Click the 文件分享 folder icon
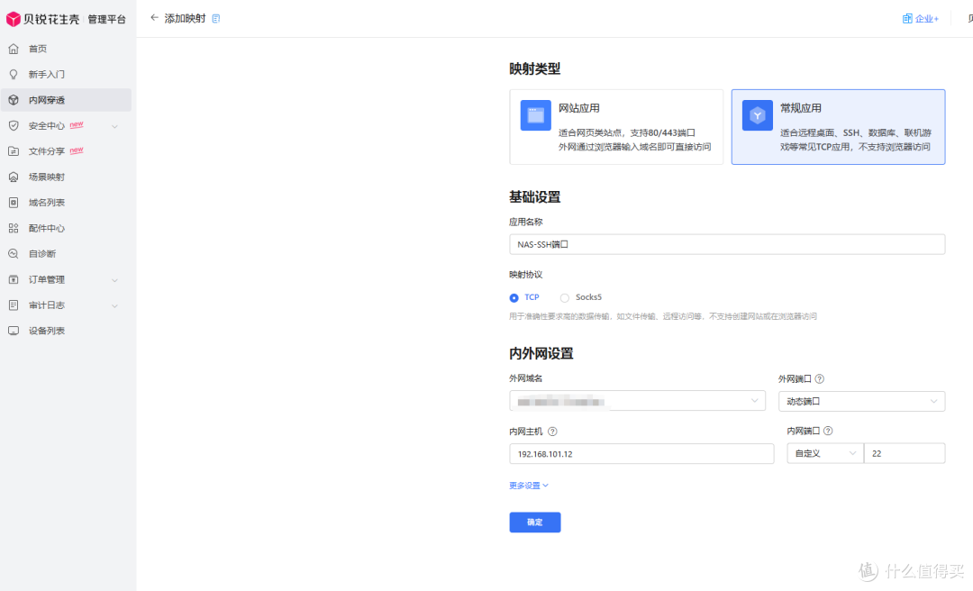973x591 pixels. pos(13,150)
